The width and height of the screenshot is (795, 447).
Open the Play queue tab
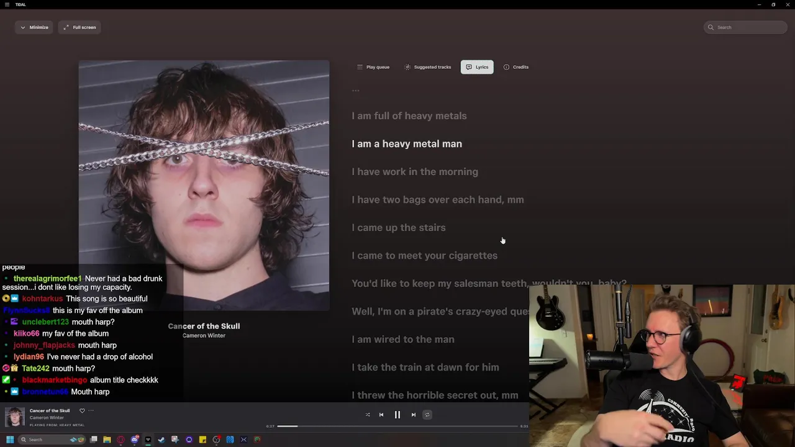point(373,67)
